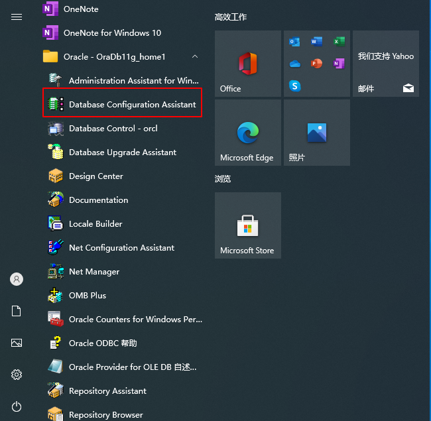Image resolution: width=431 pixels, height=421 pixels.
Task: Click Oracle Counters for Windows Per... icon
Action: coord(56,319)
